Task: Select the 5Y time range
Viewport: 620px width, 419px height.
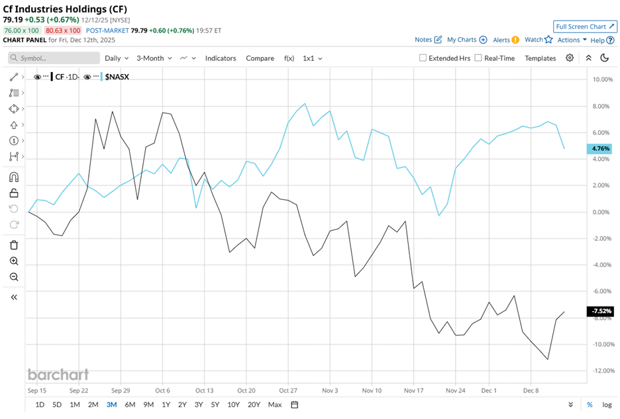Action: tap(215, 404)
